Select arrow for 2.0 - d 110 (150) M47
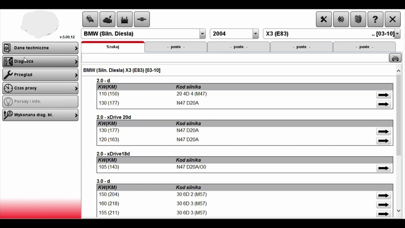The image size is (405, 228). click(383, 95)
